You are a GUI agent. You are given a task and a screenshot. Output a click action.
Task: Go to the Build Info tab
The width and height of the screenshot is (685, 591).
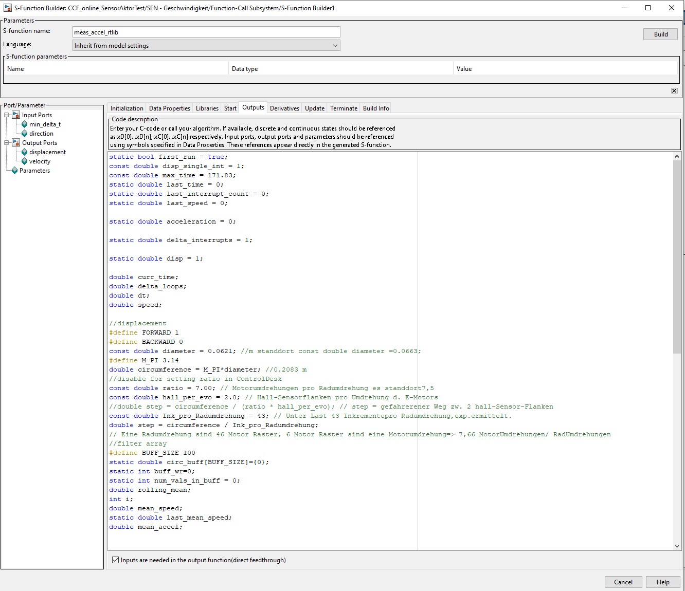point(375,108)
